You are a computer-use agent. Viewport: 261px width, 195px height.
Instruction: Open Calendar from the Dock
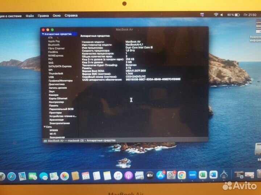(x=86, y=176)
